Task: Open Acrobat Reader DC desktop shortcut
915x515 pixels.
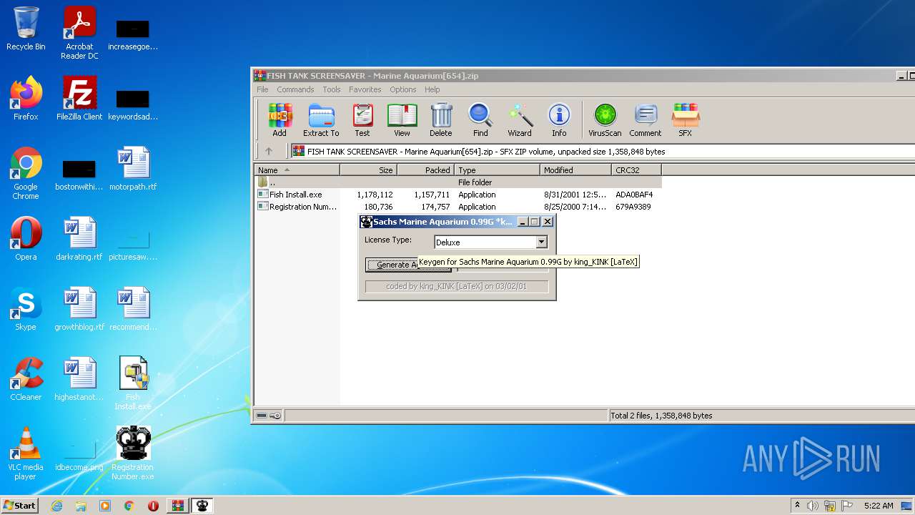Action: click(x=79, y=33)
